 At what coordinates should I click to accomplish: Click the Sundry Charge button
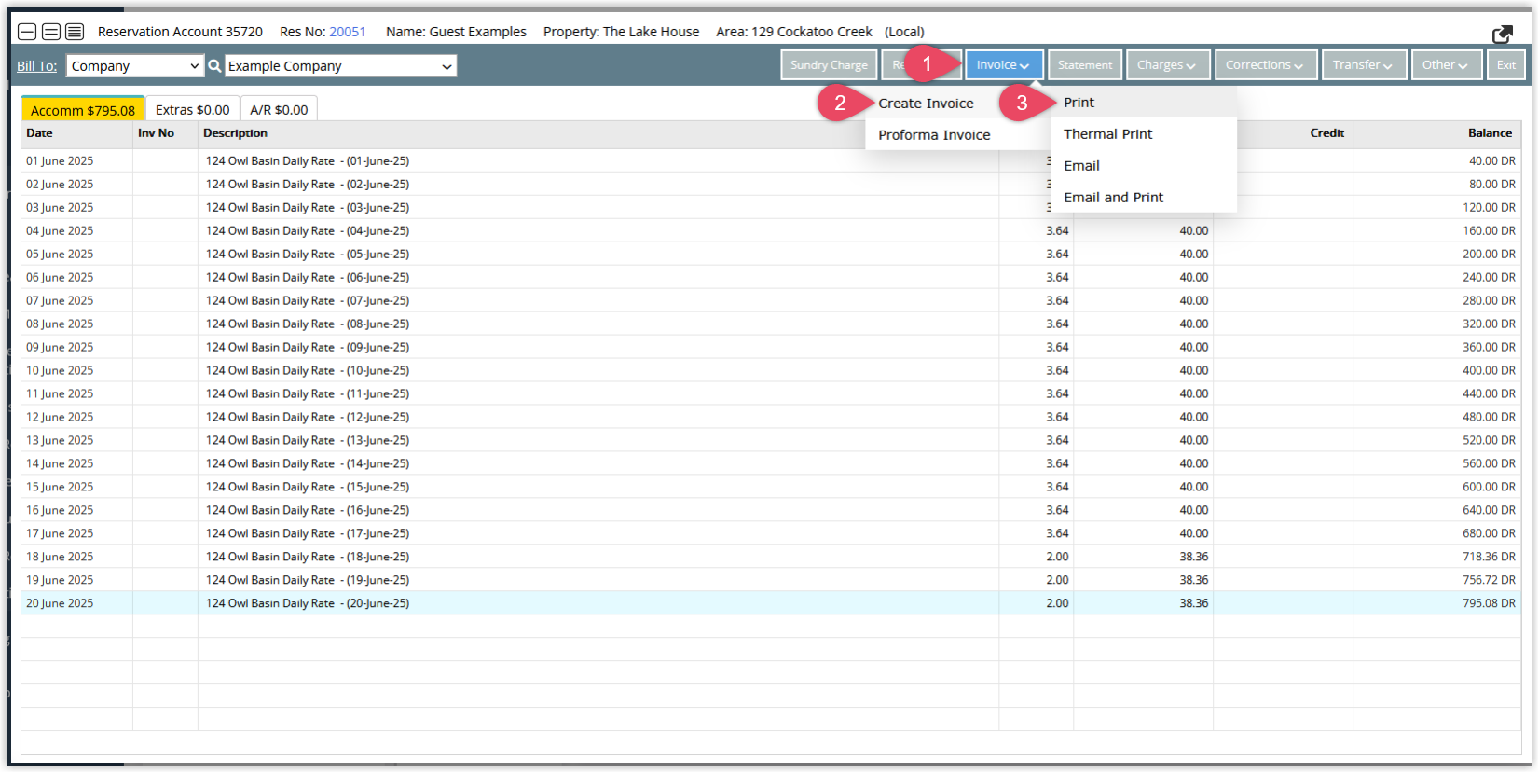(x=829, y=65)
